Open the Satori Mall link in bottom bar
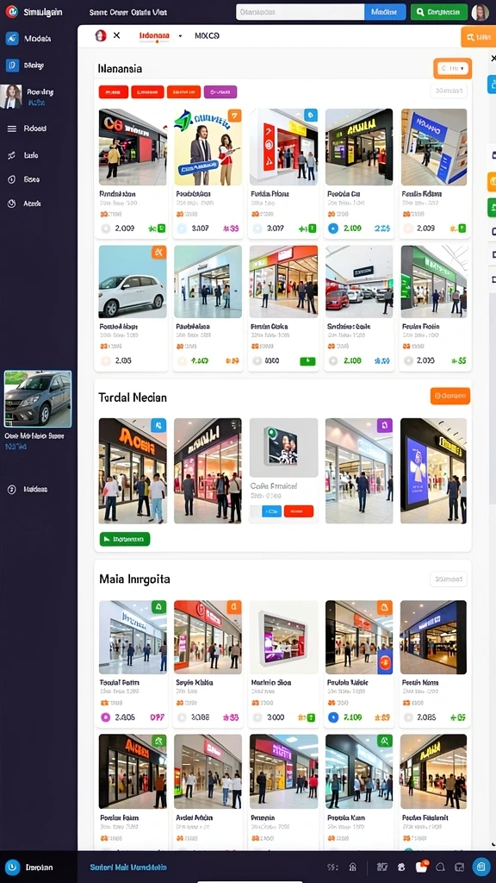This screenshot has height=883, width=496. point(128,867)
